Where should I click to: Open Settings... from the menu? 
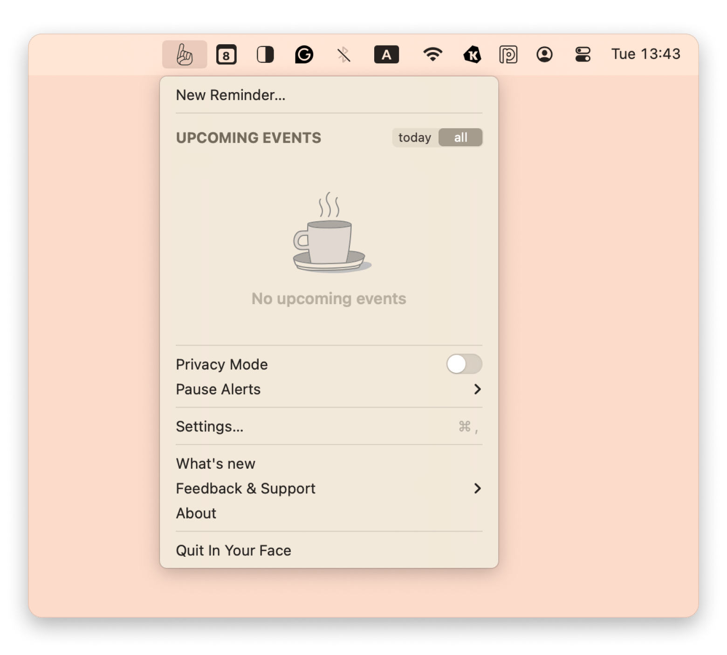(209, 426)
